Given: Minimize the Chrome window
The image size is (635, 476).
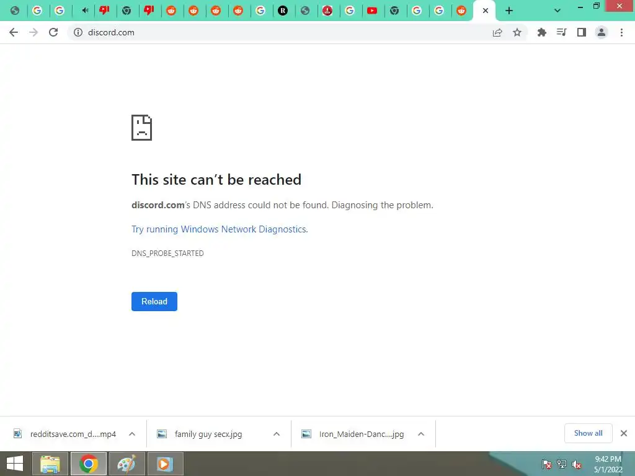Looking at the screenshot, I should 580,7.
